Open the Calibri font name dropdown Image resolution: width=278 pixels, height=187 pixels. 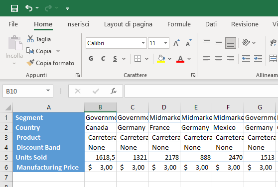143,43
